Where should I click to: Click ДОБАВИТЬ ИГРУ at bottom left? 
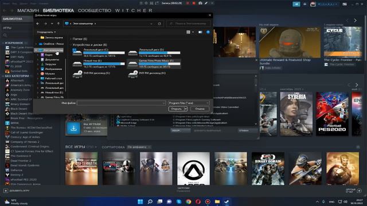(17, 191)
